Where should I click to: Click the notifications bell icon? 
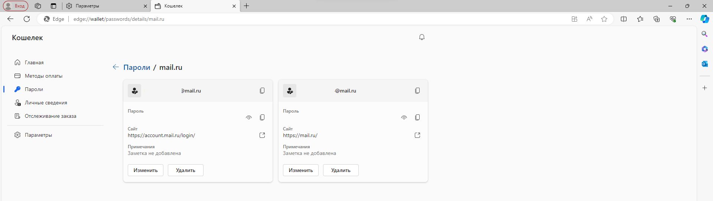tap(422, 37)
